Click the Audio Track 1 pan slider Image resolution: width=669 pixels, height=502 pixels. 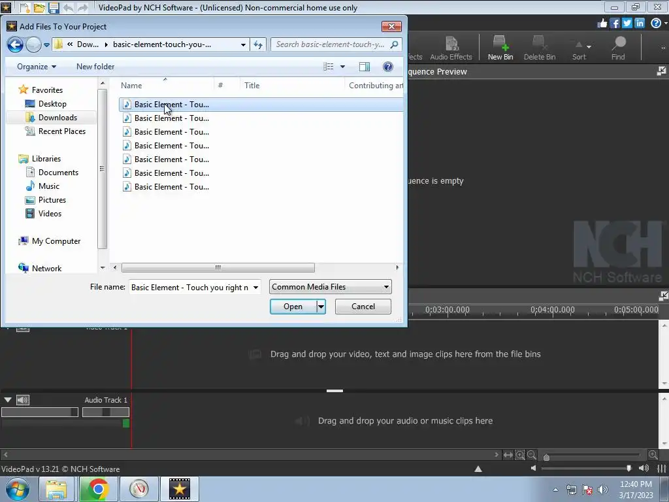coord(106,412)
